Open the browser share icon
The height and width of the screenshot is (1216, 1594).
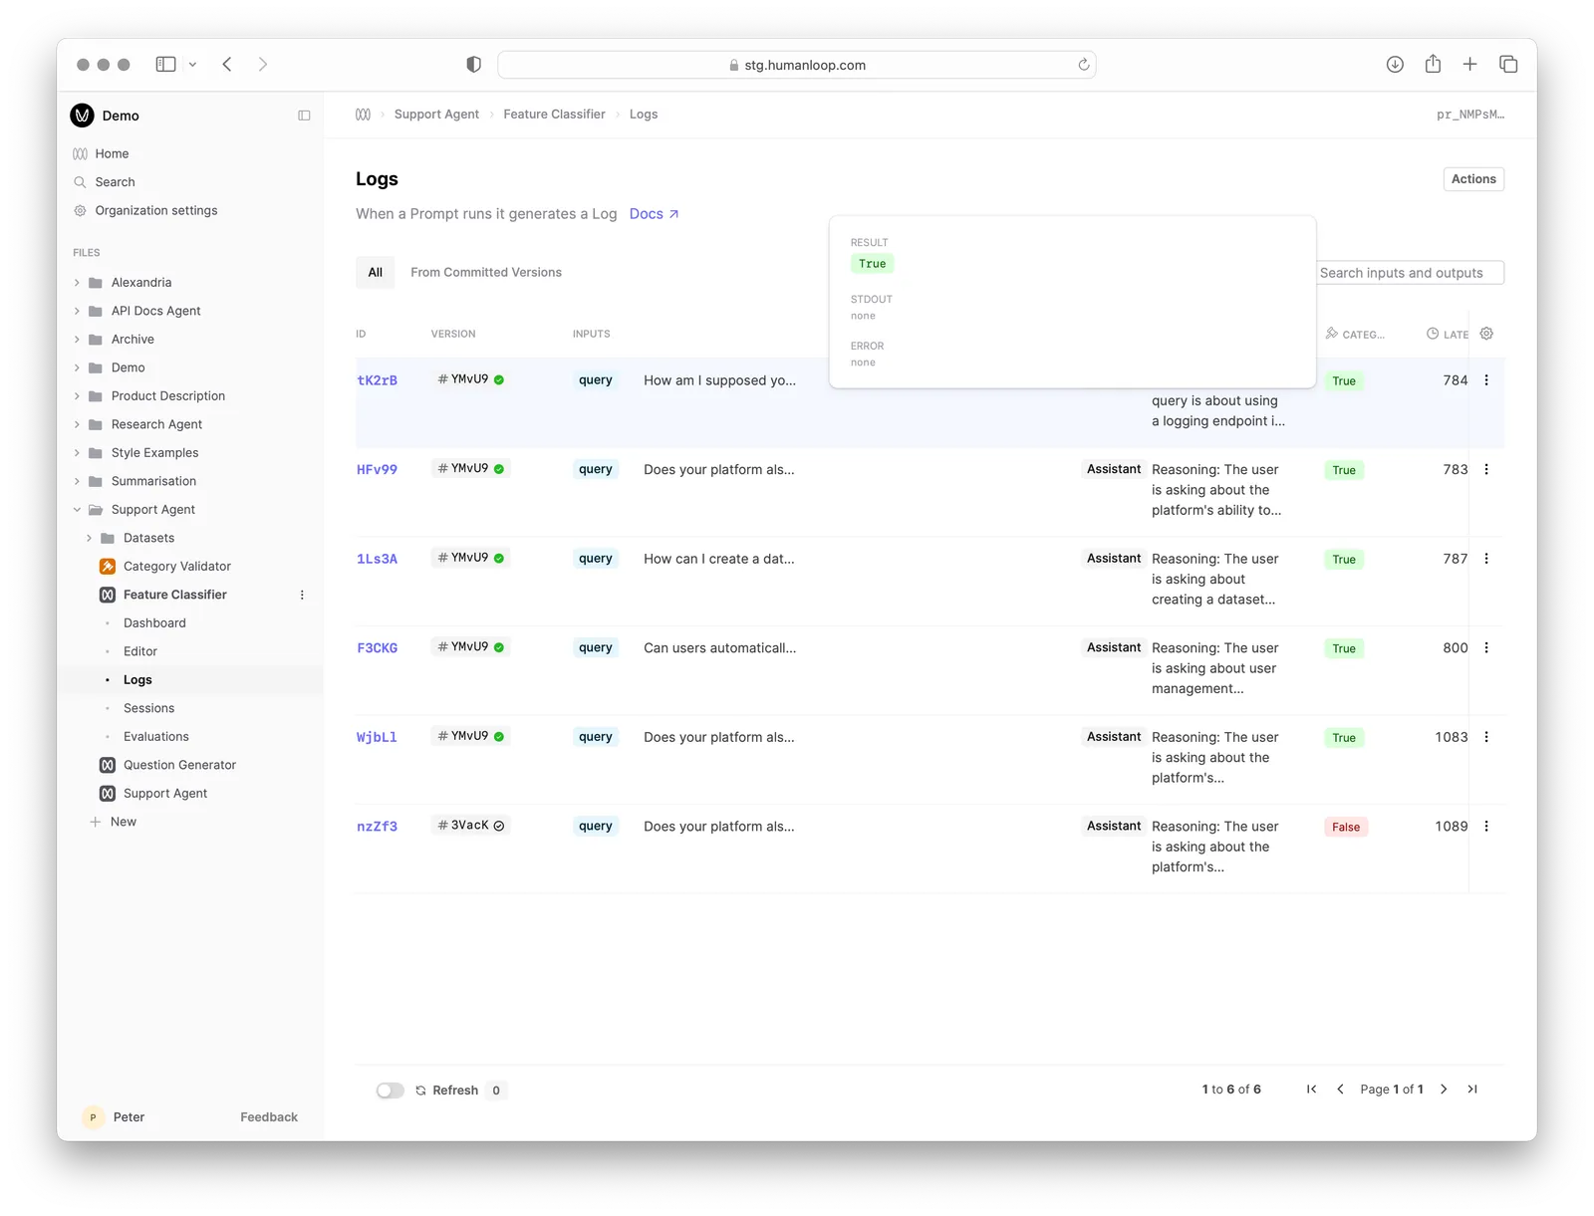[1433, 64]
